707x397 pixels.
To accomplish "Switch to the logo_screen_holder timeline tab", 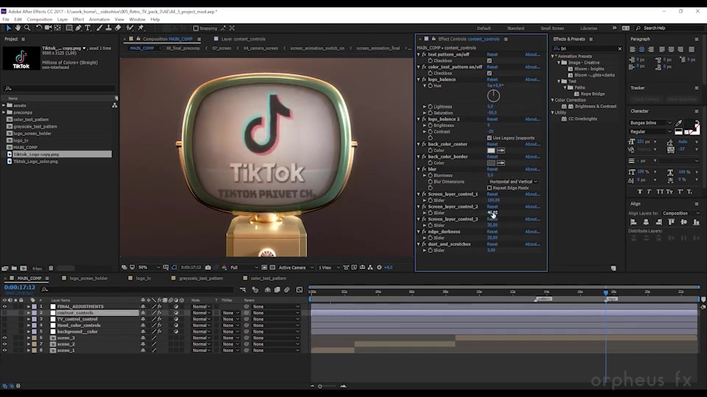I will (88, 278).
